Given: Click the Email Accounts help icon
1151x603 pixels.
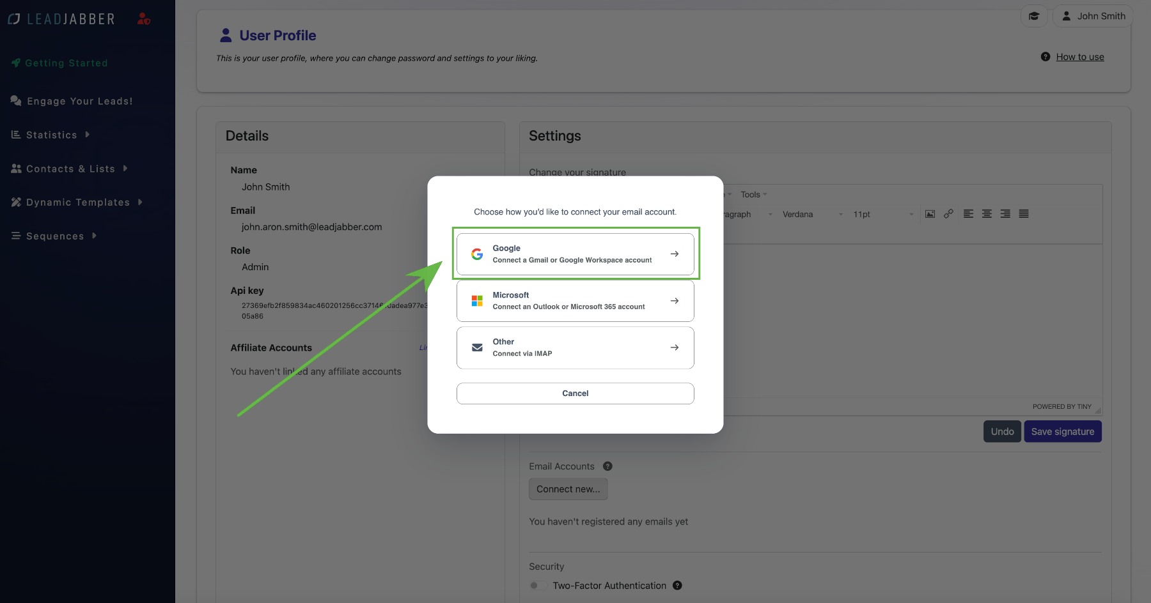Looking at the screenshot, I should (607, 466).
